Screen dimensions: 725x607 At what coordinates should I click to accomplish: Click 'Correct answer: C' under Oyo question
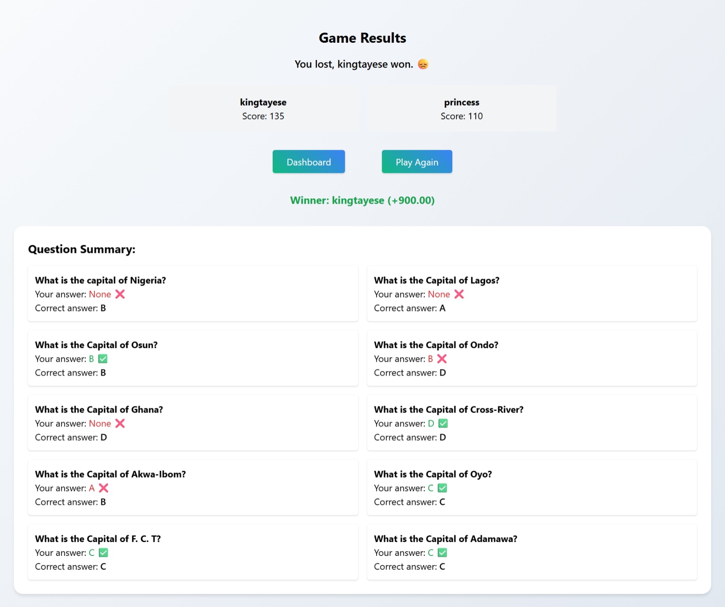point(410,502)
